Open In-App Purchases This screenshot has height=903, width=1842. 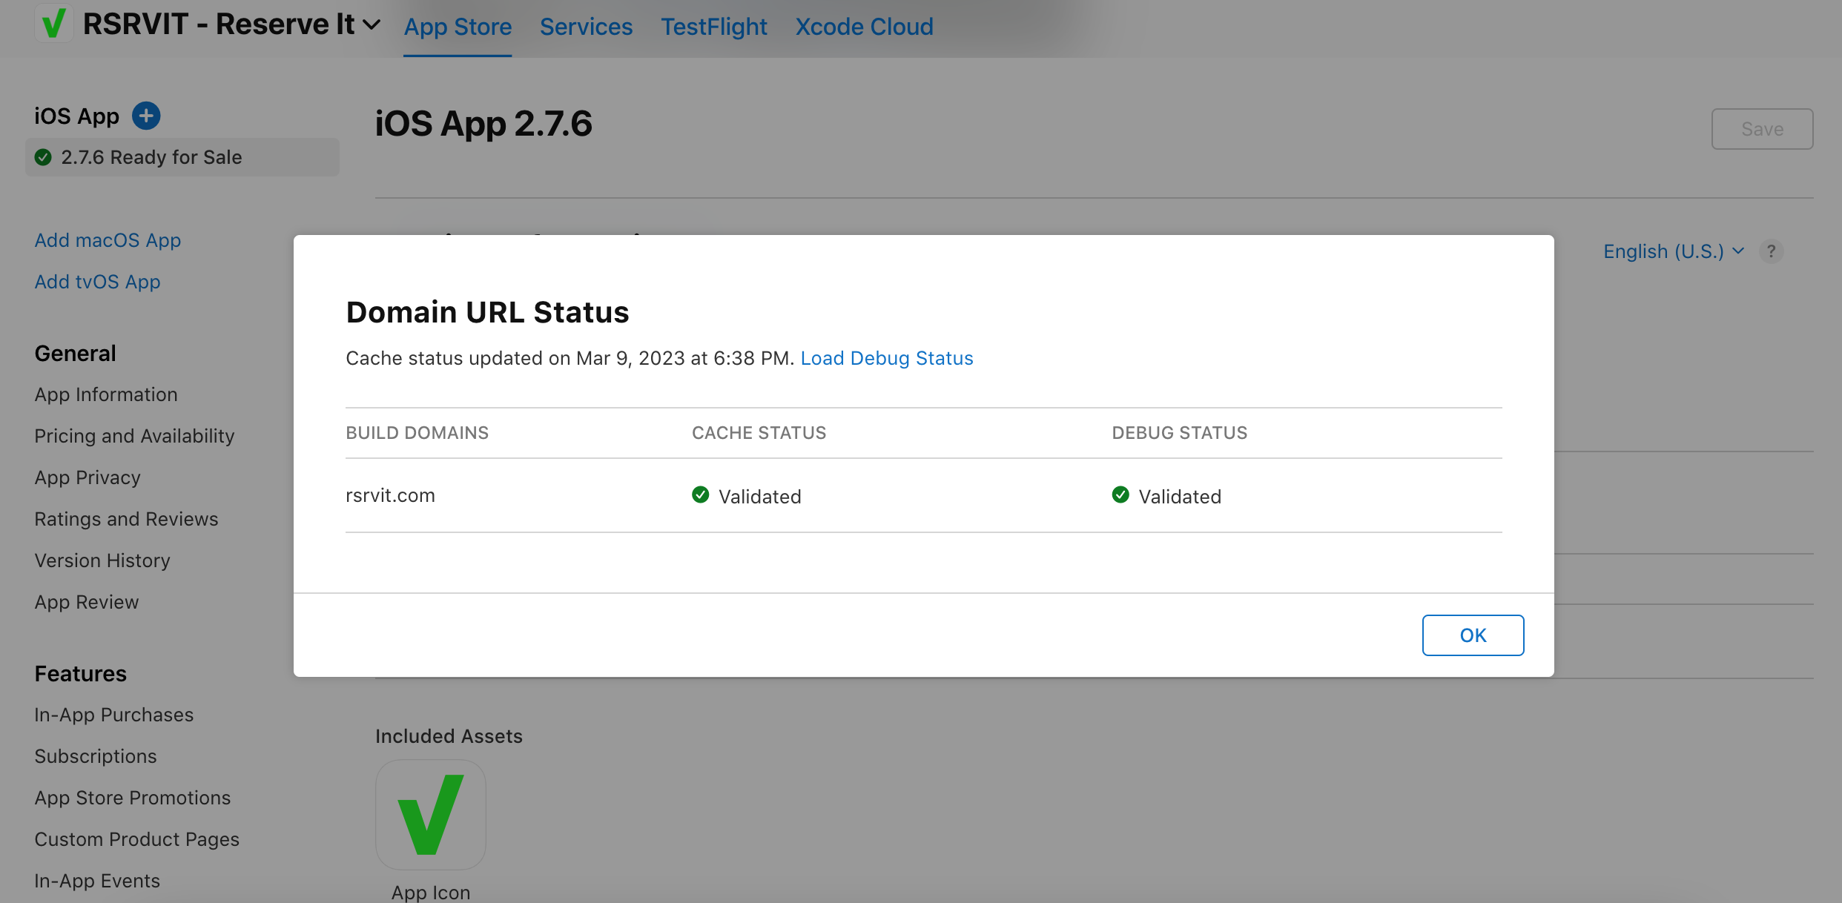pyautogui.click(x=114, y=715)
